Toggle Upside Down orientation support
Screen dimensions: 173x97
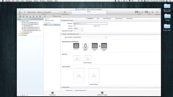tap(85, 46)
